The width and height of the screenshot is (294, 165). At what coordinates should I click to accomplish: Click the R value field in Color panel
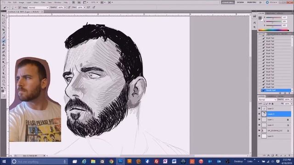(x=284, y=17)
